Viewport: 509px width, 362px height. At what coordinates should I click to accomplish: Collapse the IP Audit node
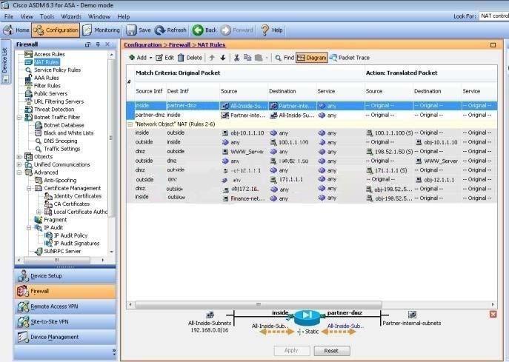click(29, 227)
